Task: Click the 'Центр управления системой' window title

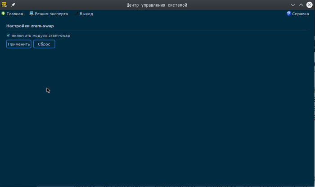Action: [157, 5]
